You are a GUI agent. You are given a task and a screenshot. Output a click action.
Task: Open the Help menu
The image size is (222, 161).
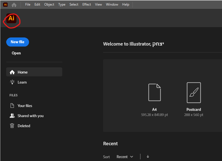[x=126, y=4]
